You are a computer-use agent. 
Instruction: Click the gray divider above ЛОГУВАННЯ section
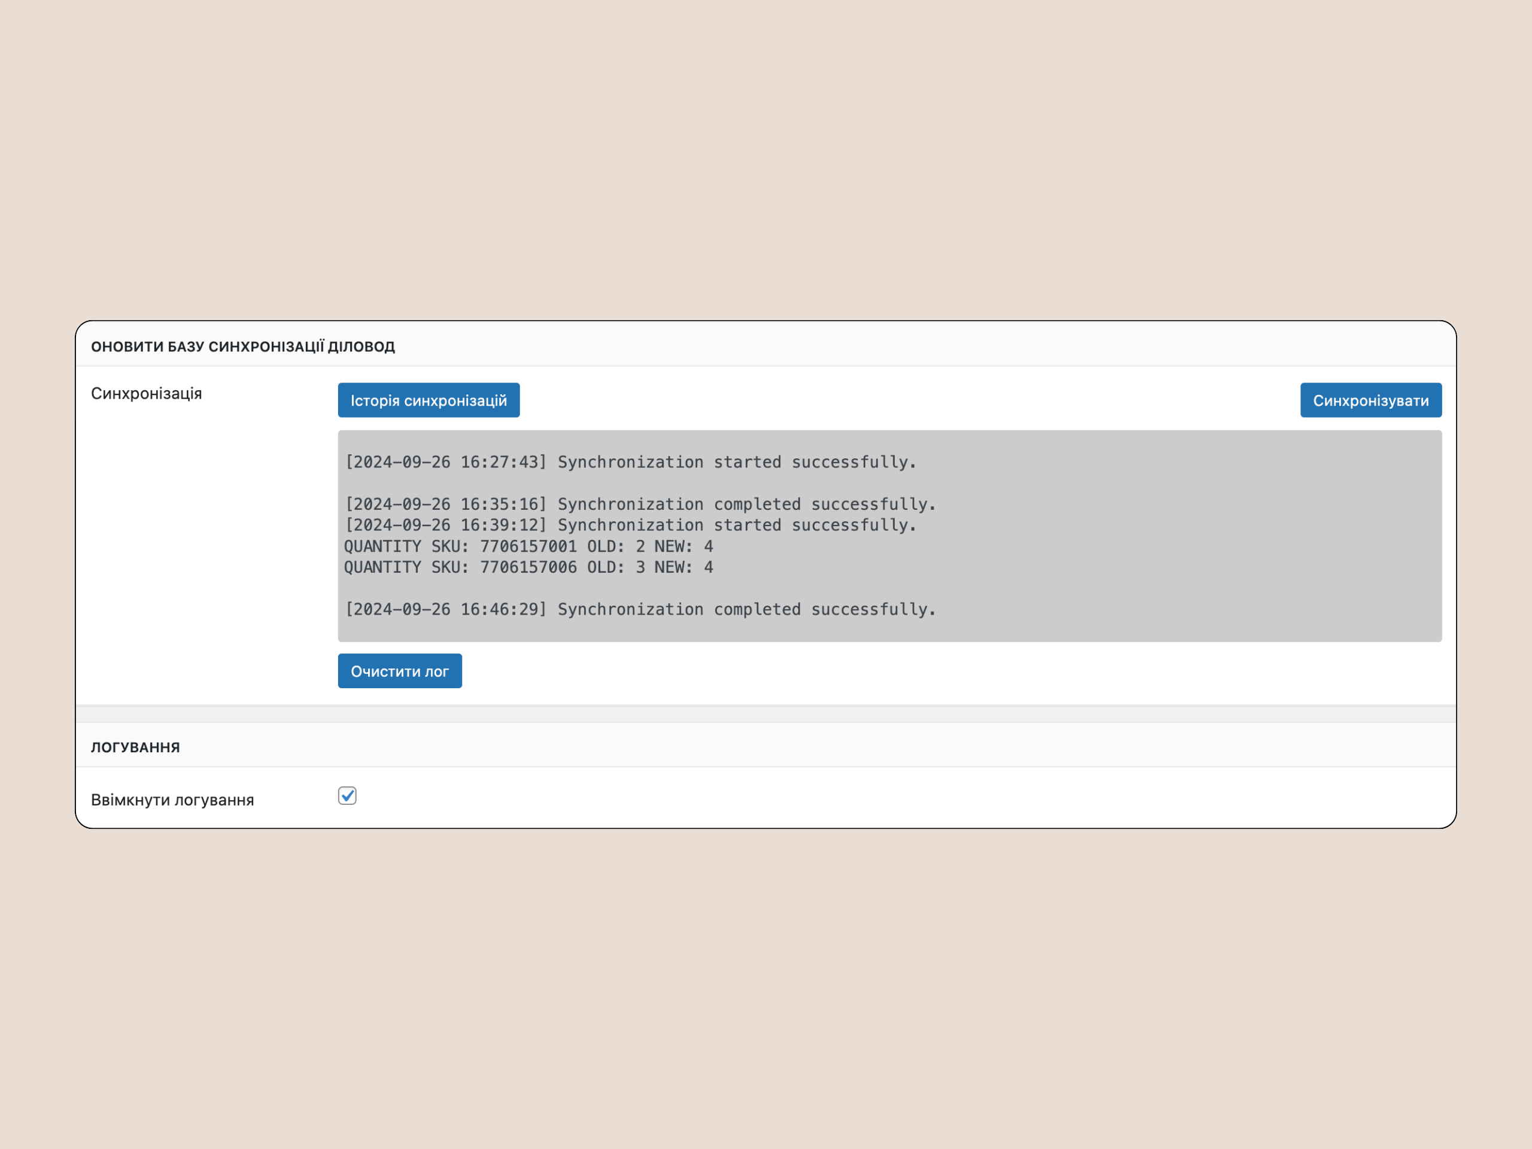click(765, 714)
